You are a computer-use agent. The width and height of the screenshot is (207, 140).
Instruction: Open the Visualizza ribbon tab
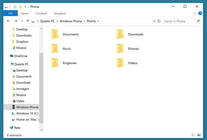[x=60, y=14]
